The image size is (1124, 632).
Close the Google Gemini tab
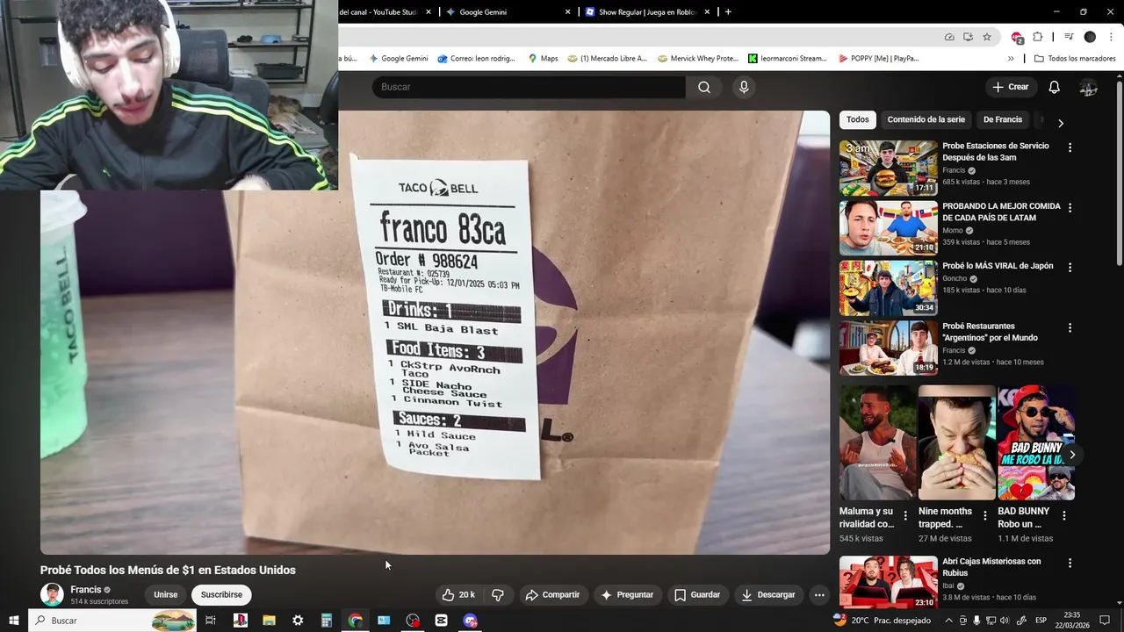pos(567,12)
